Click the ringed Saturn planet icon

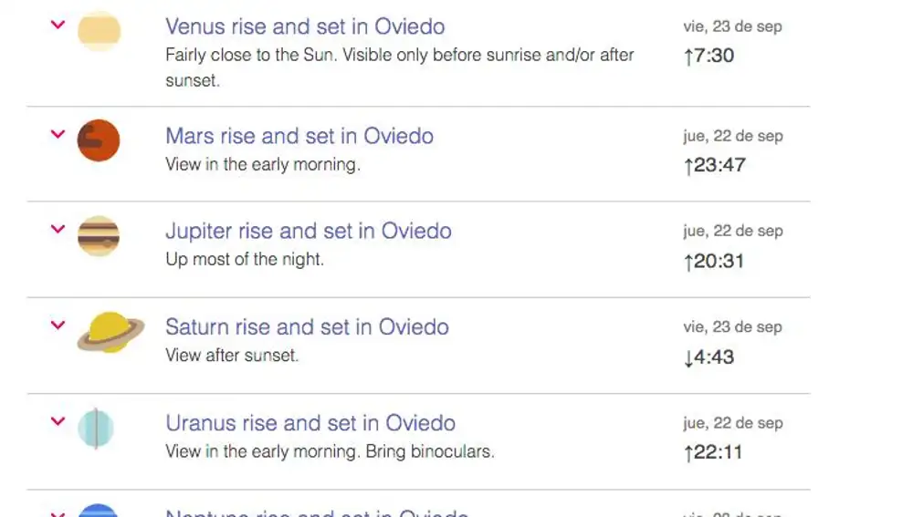(x=110, y=332)
